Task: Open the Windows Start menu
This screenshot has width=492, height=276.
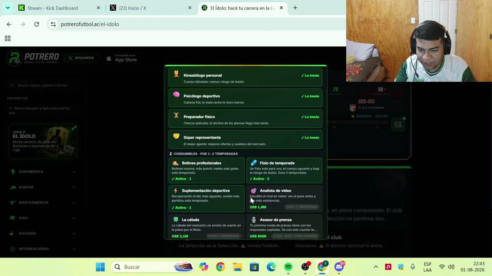Action: click(100, 267)
